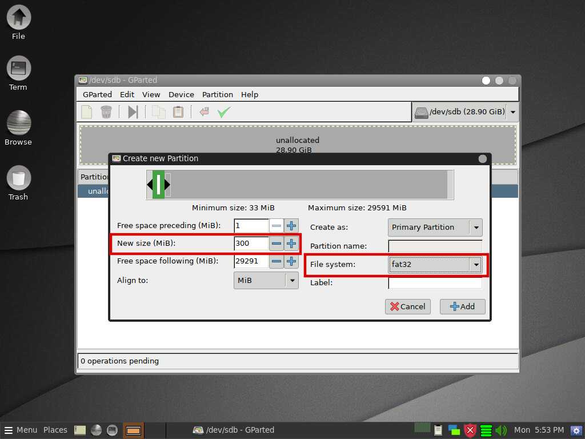Click the Undo Last Operation arrow icon

pos(204,112)
